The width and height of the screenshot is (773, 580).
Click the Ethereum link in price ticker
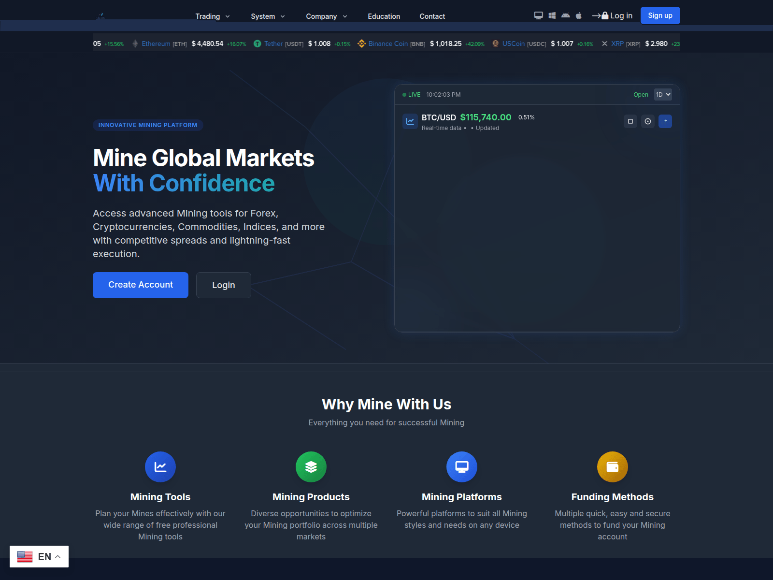point(156,44)
